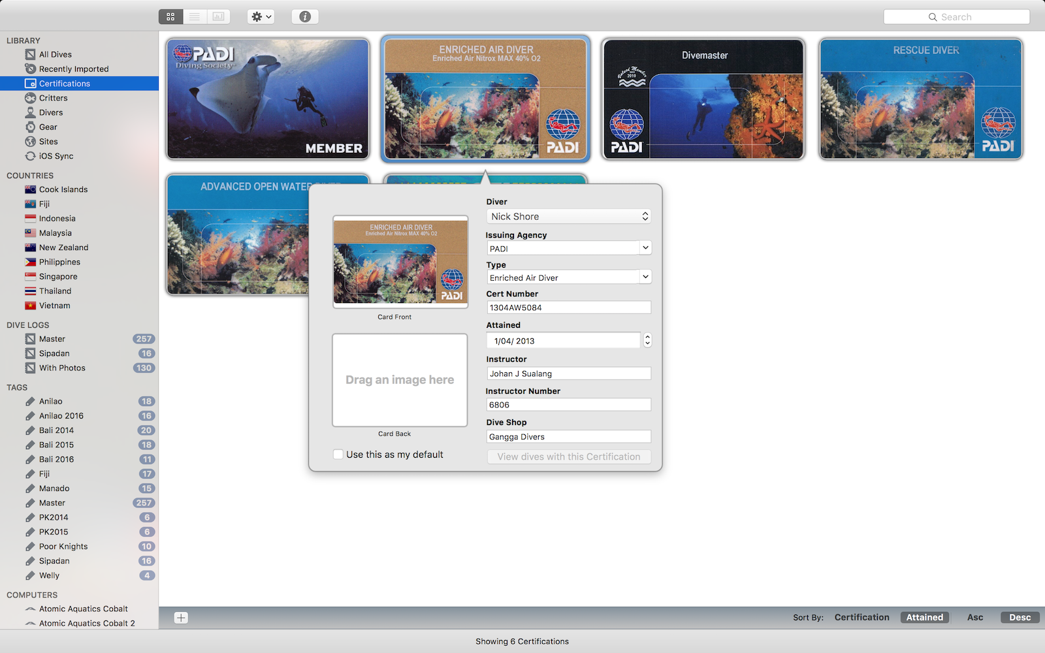Open the gear action menu dropdown

pyautogui.click(x=261, y=17)
